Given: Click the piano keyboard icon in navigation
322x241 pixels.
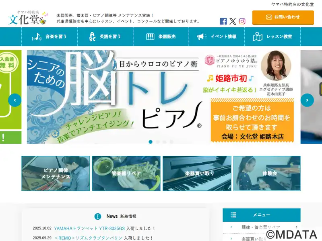Looking at the screenshot, I should point(150,37).
